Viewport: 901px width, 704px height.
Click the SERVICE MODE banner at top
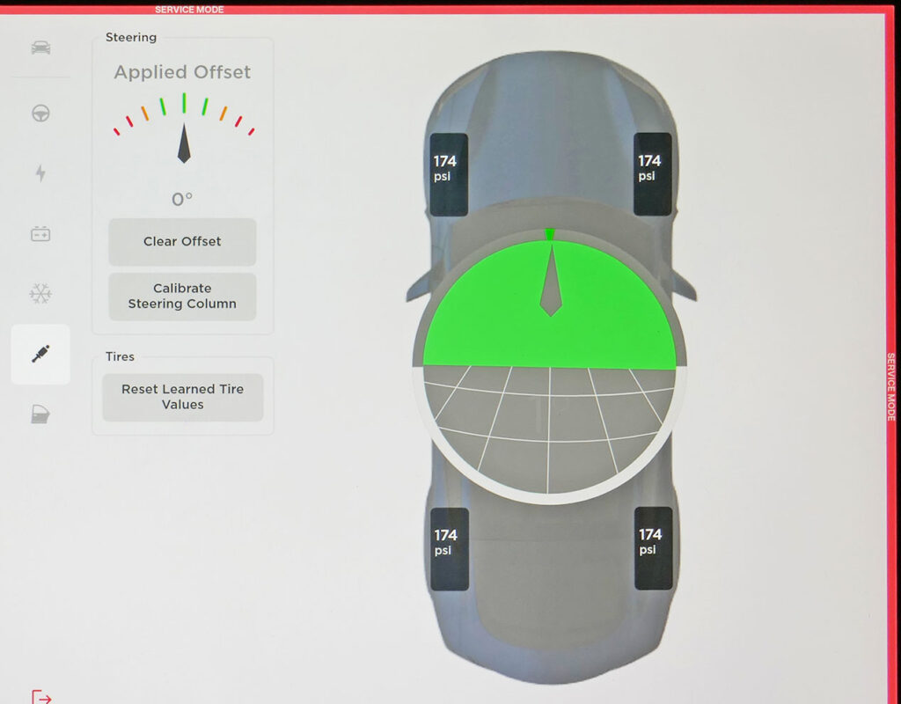[189, 9]
